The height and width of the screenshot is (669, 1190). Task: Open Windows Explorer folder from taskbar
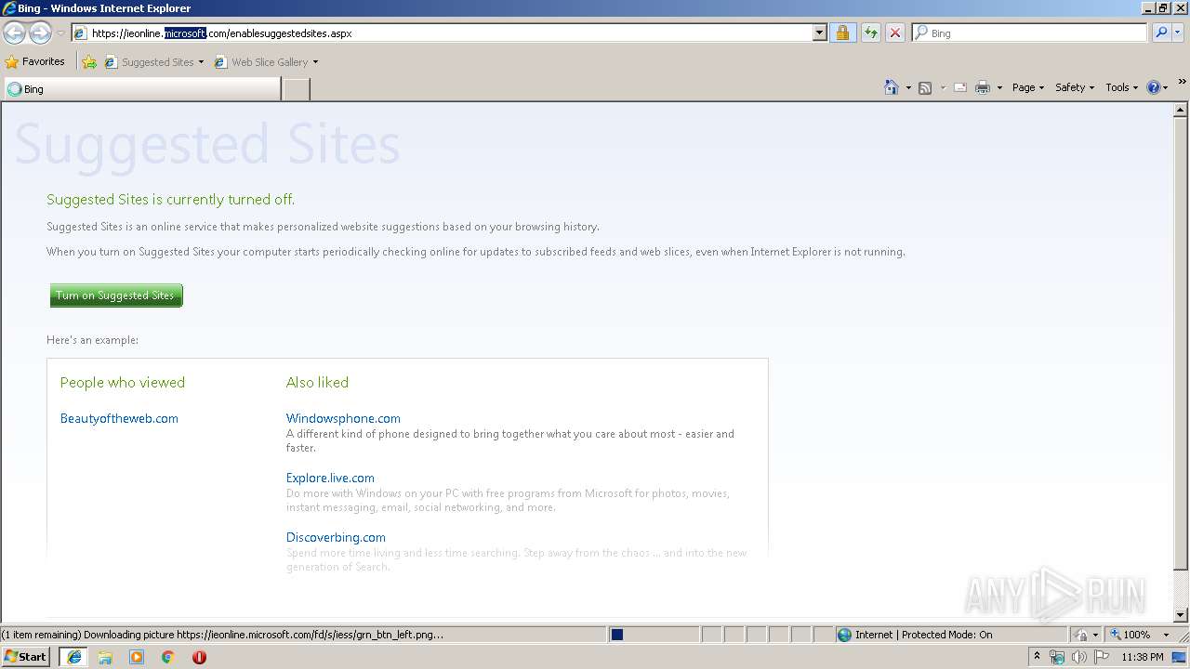pos(105,657)
